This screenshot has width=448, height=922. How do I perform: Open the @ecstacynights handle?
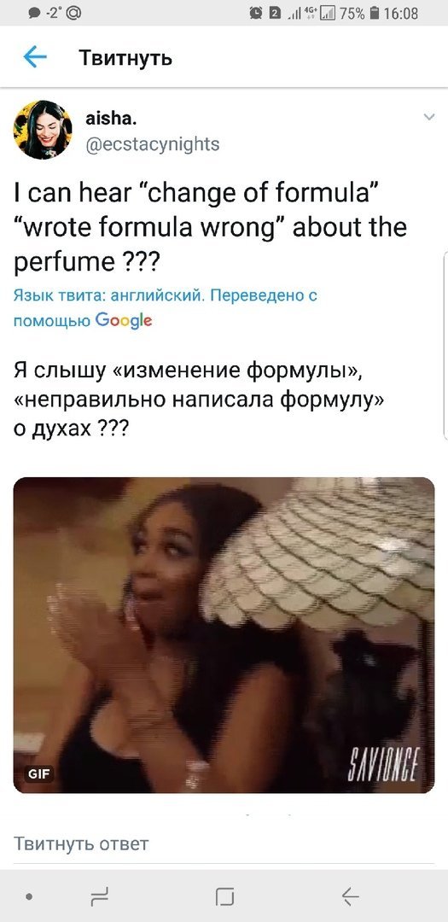pyautogui.click(x=152, y=144)
